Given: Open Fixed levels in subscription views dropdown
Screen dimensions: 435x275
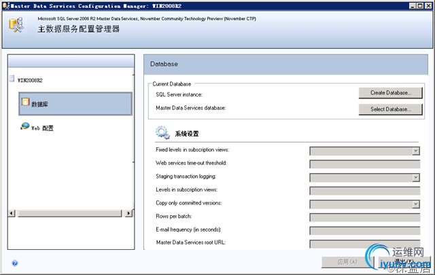Looking at the screenshot, I should [415, 151].
